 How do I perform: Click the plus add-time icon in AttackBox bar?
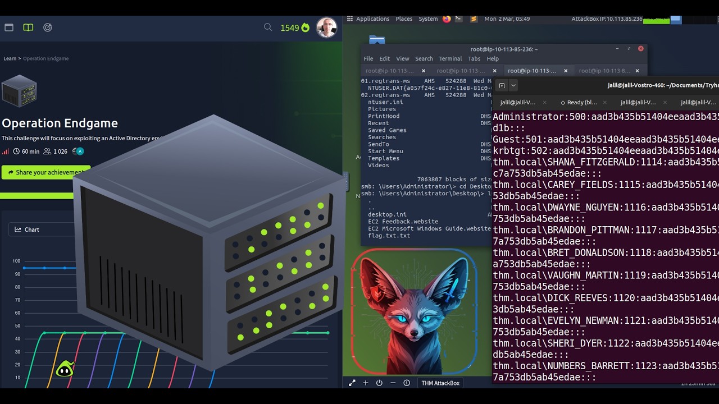pyautogui.click(x=366, y=383)
